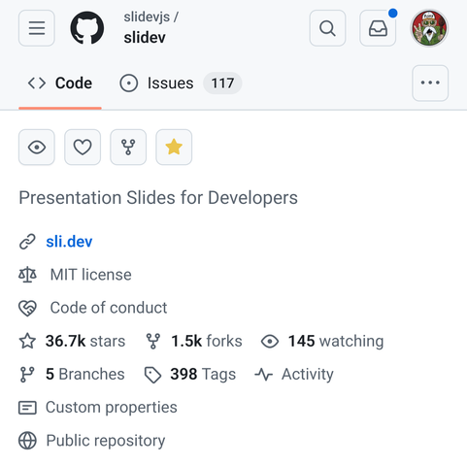This screenshot has height=465, width=467.
Task: Open the user avatar menu
Action: click(x=429, y=28)
